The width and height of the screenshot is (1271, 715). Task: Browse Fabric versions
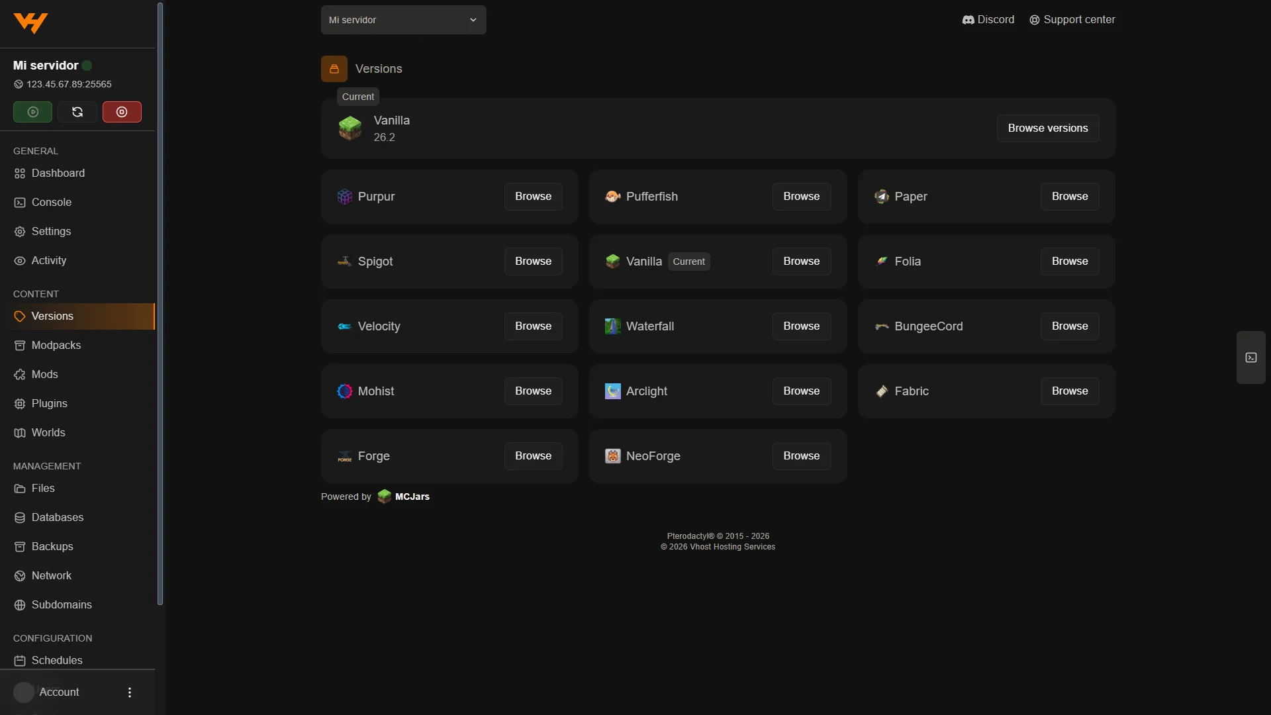(1070, 391)
